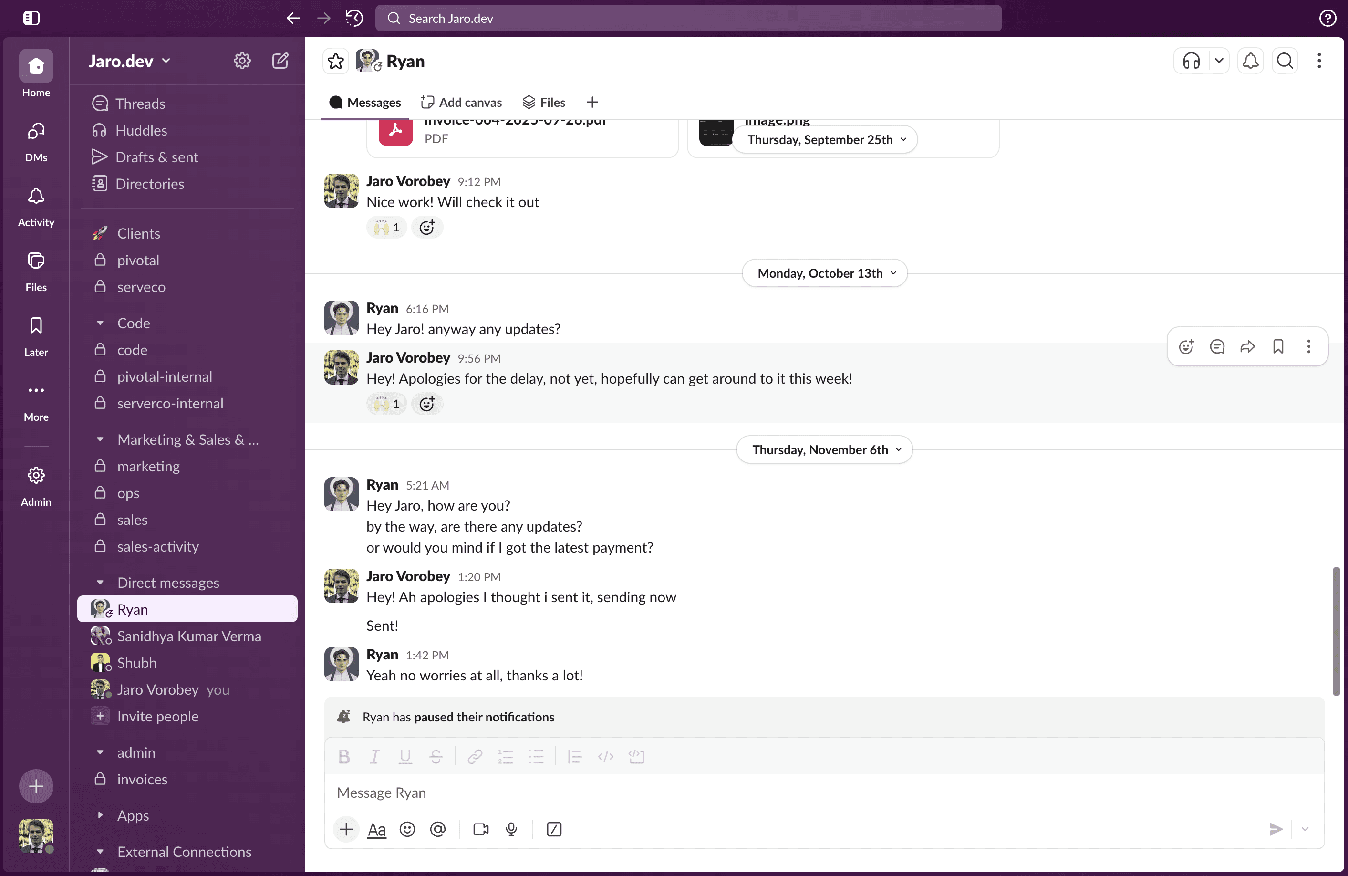The image size is (1348, 876).
Task: Click the slash shortcuts icon
Action: click(x=554, y=829)
